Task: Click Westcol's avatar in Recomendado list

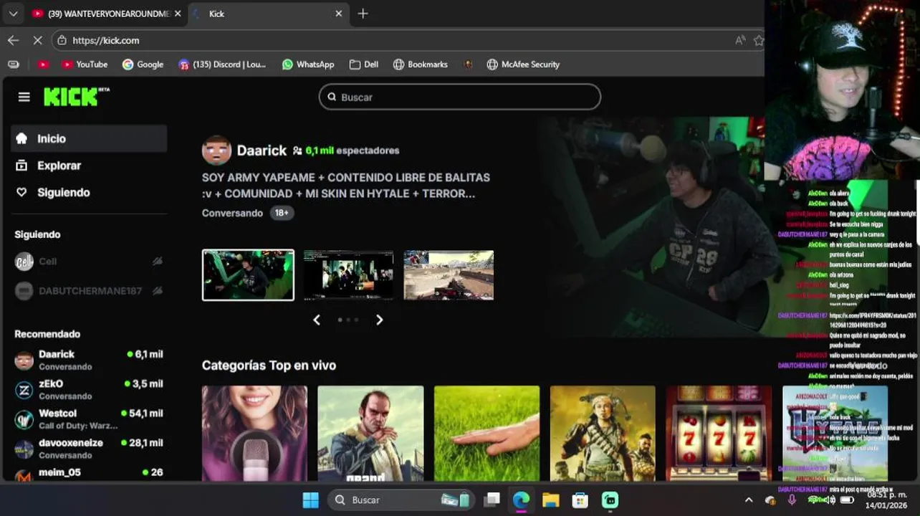Action: pos(24,419)
